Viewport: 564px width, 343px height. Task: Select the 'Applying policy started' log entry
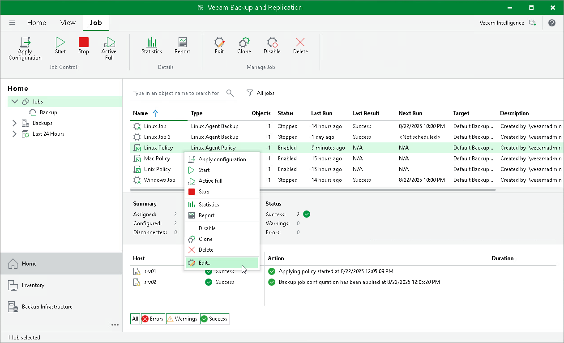coord(336,271)
